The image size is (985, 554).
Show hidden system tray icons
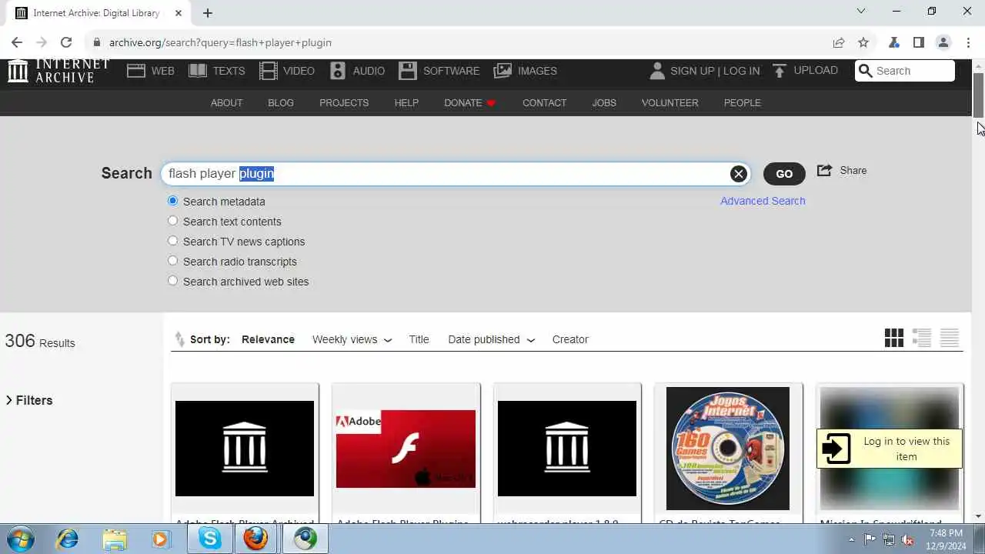852,539
